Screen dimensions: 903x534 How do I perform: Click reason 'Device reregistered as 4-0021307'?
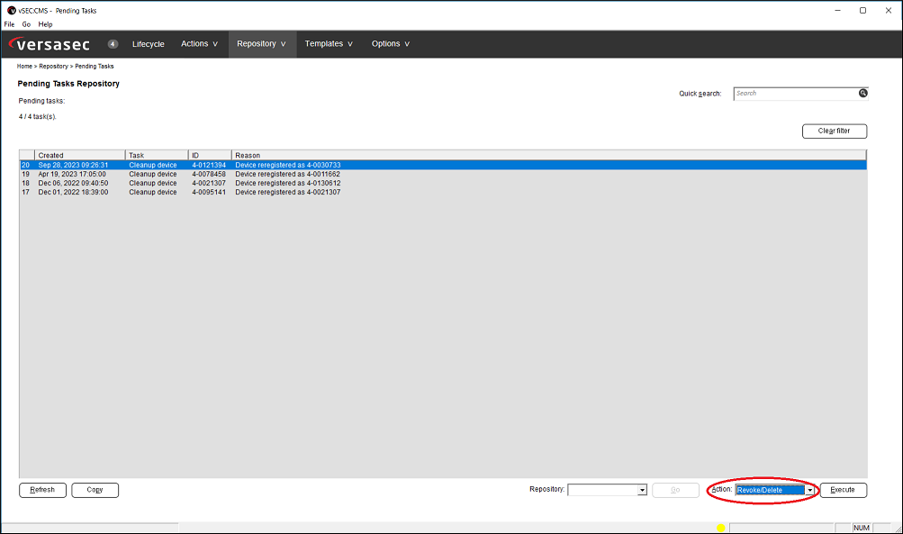click(x=288, y=193)
